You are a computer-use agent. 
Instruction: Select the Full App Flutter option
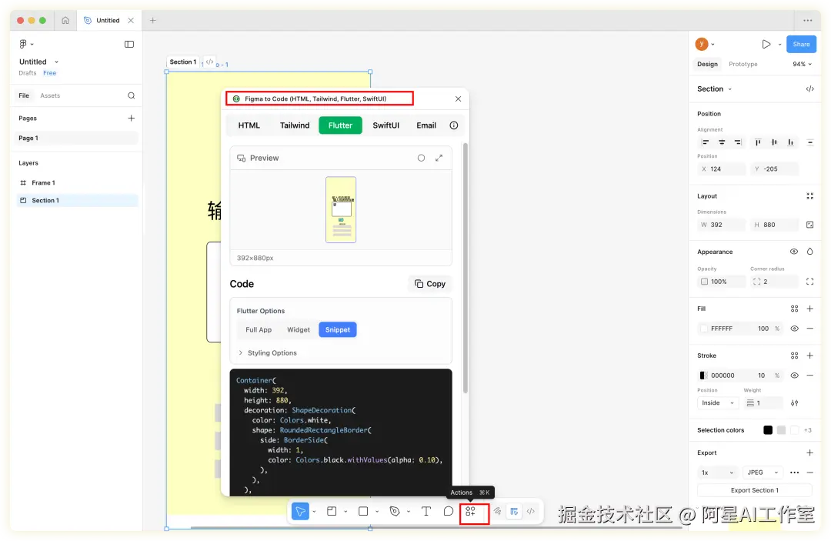pos(259,329)
